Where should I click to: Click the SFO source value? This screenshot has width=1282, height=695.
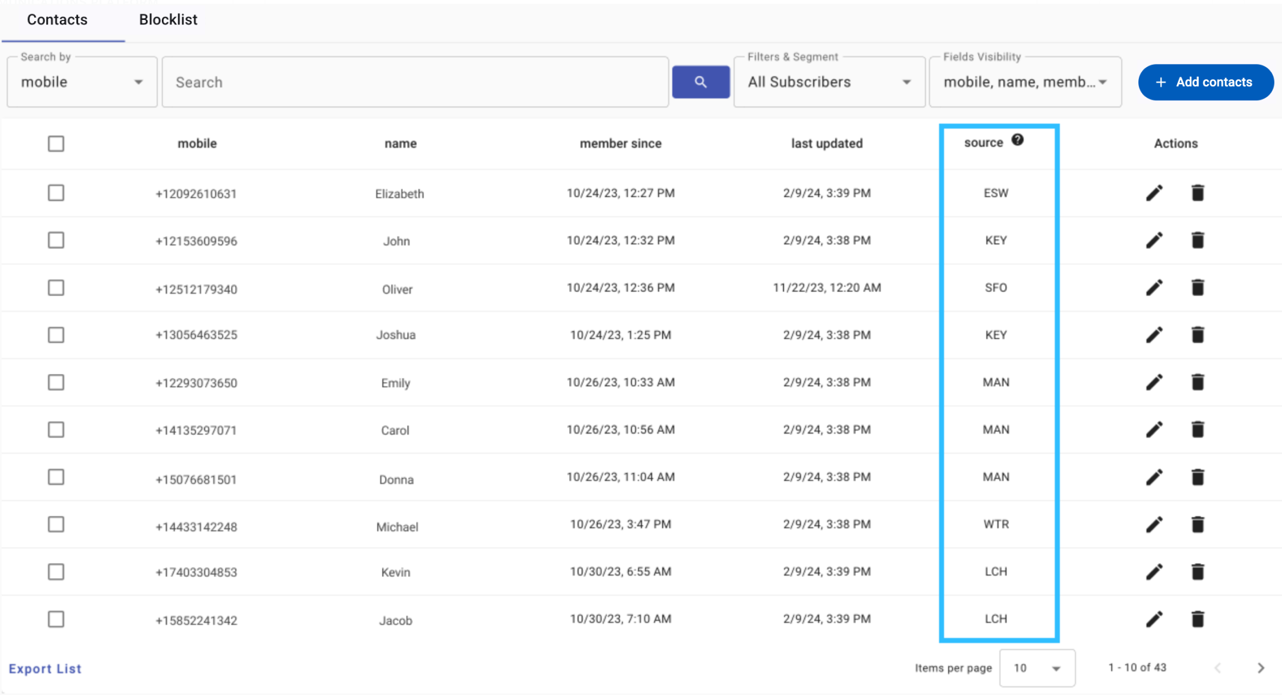[x=996, y=288]
